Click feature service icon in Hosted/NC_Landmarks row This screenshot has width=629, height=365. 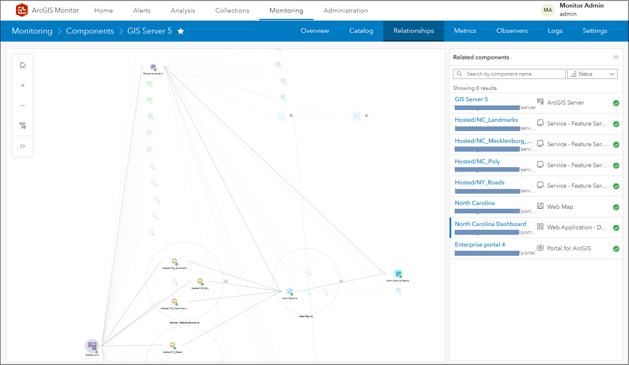point(540,123)
